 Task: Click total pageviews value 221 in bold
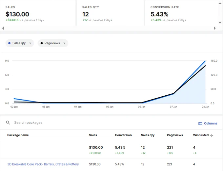click(x=170, y=147)
